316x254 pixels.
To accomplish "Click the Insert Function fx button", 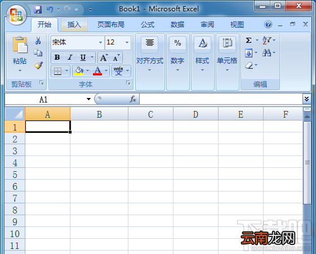I will [x=133, y=99].
